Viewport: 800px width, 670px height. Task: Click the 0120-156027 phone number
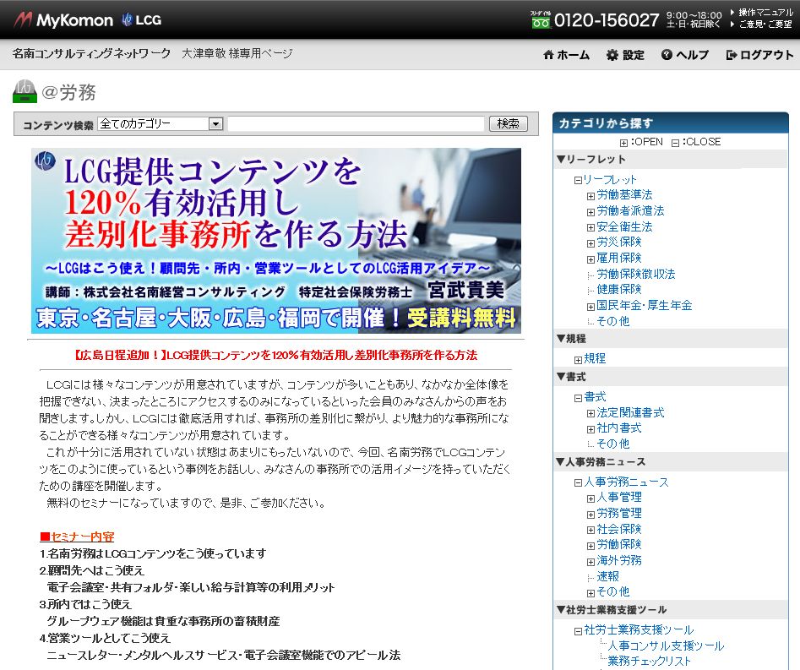(x=607, y=20)
